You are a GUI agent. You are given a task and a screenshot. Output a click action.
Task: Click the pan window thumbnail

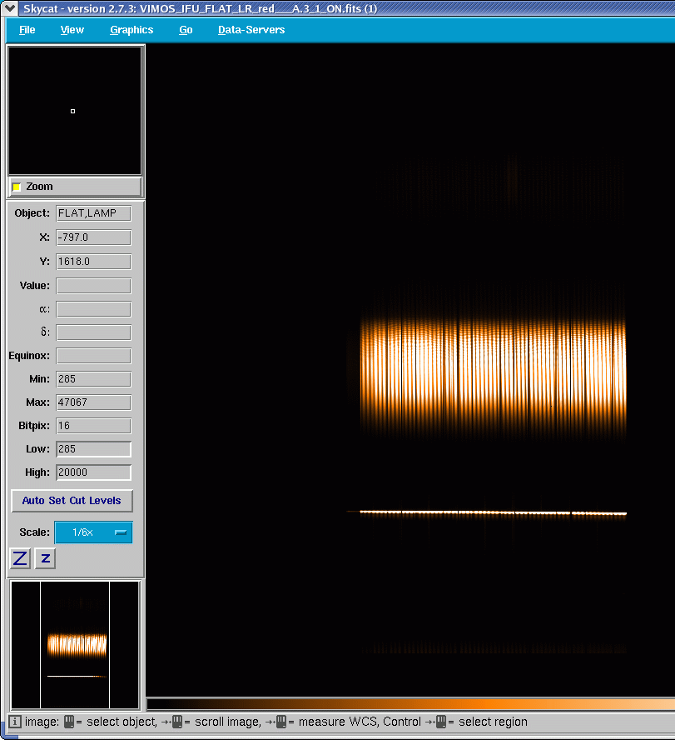click(x=75, y=645)
